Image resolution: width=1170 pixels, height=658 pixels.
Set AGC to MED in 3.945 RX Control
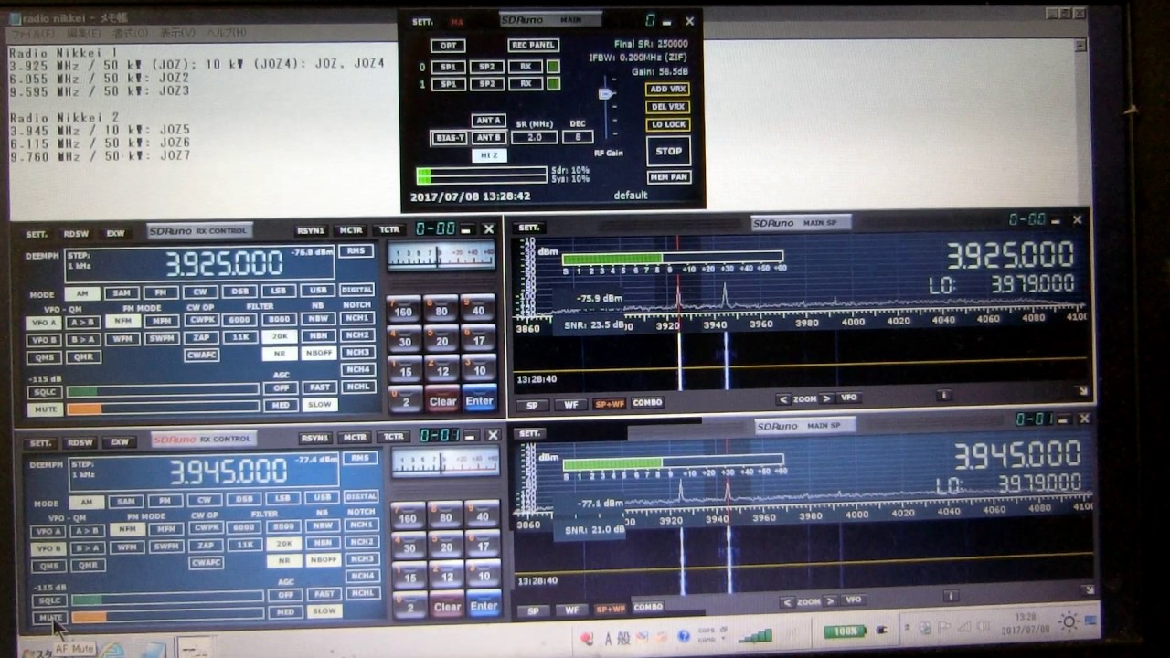click(x=286, y=611)
